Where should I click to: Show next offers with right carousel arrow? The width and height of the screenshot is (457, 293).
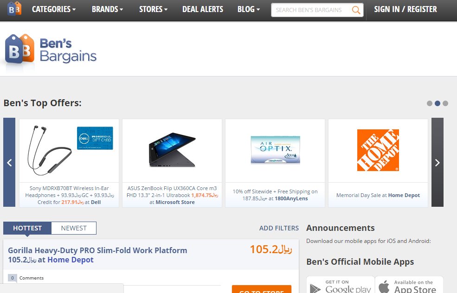[x=437, y=162]
